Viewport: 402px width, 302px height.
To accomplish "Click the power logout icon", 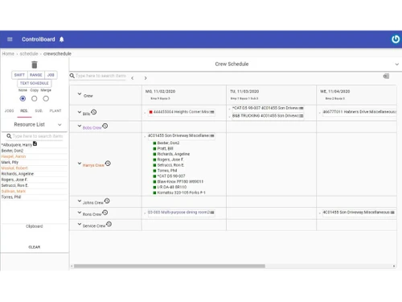I will (396, 39).
